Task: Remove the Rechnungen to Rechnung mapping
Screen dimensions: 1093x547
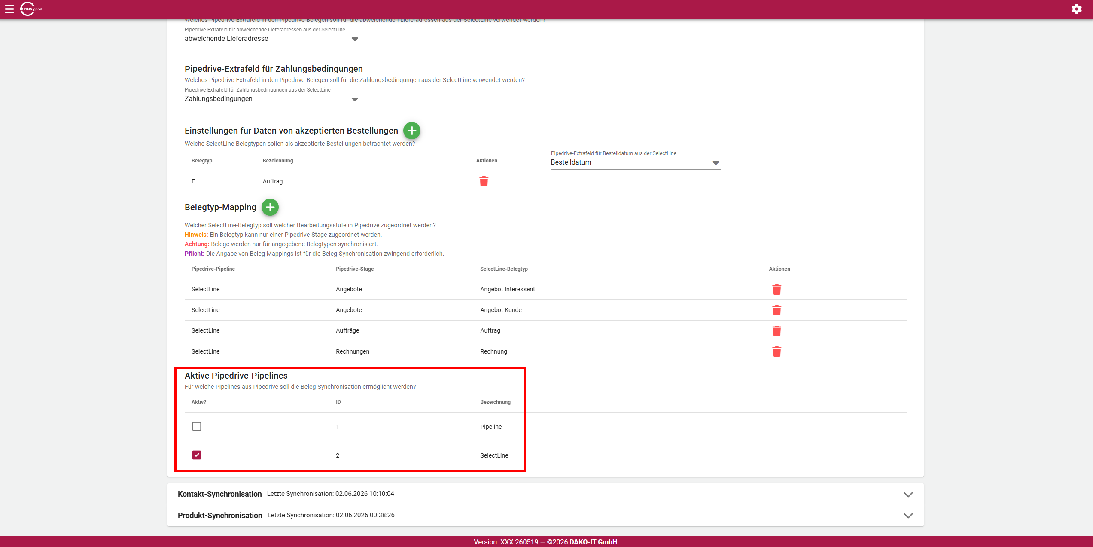Action: pyautogui.click(x=776, y=351)
